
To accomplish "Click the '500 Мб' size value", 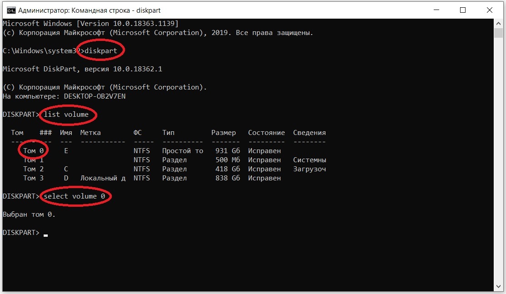I will pyautogui.click(x=228, y=160).
